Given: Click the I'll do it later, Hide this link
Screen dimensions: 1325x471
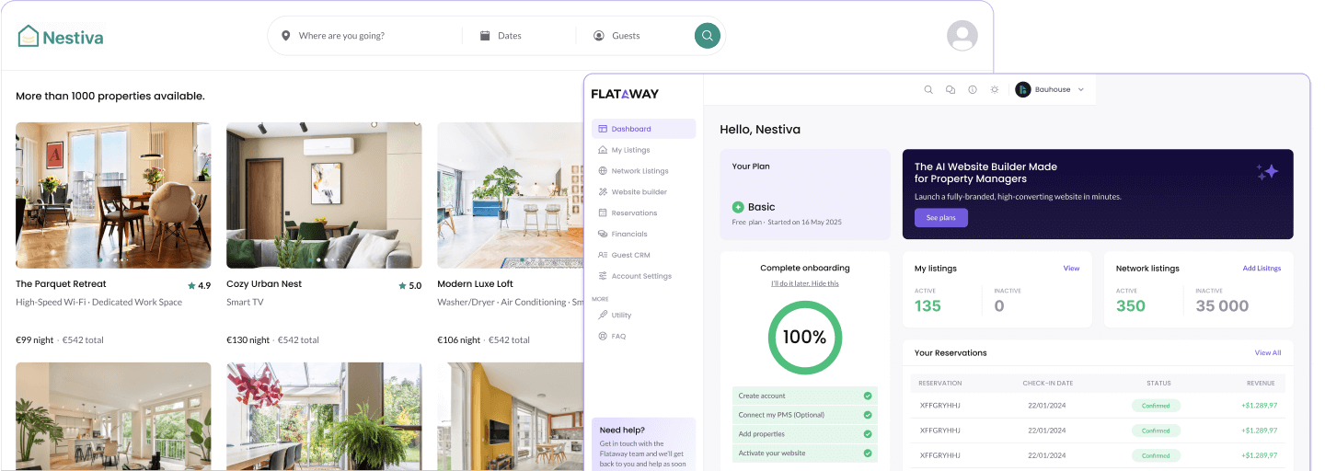Looking at the screenshot, I should tap(805, 283).
